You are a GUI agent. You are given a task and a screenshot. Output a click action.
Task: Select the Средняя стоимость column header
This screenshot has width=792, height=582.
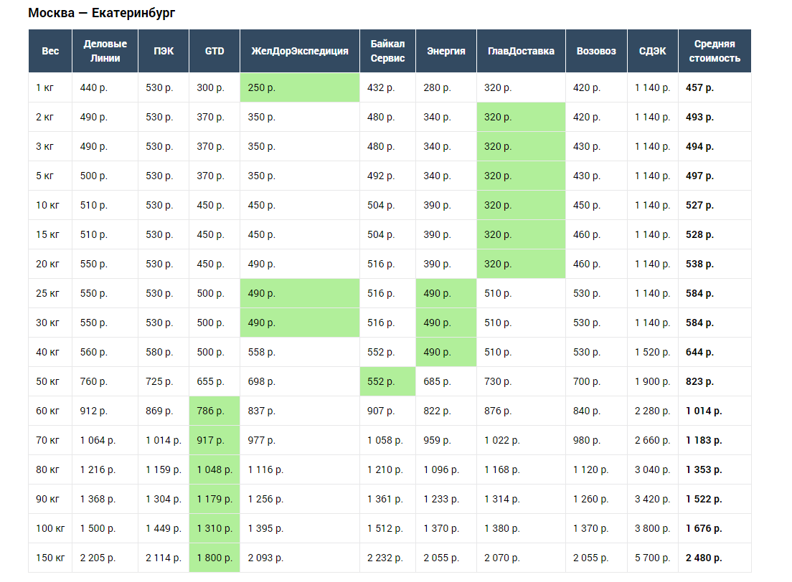coord(715,51)
